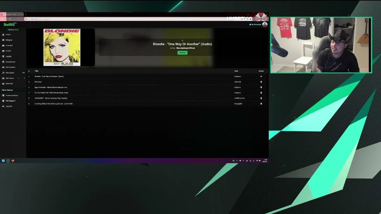
Task: Click the Platform: Kick label
Action: point(13,30)
